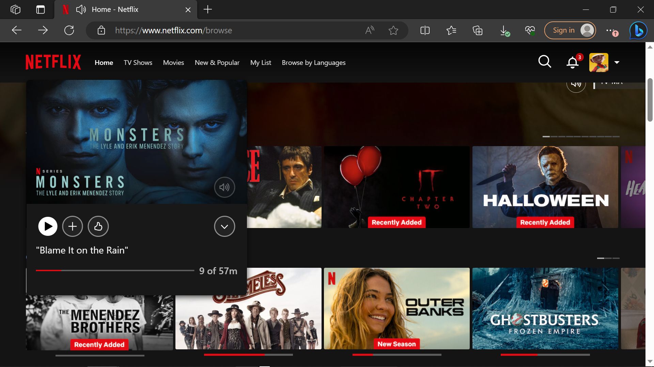Open the tab actions menu
Screen dimensions: 654x367
(x=41, y=10)
